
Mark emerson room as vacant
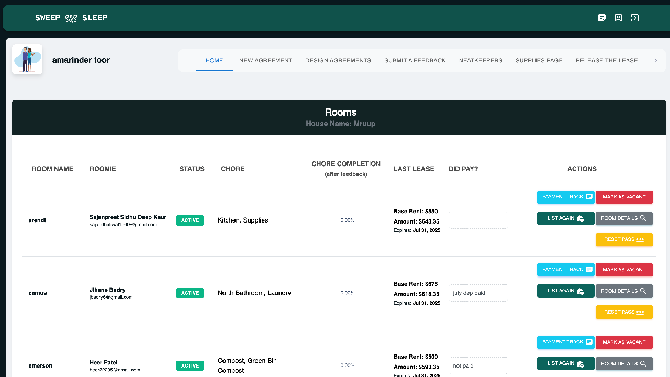pos(624,342)
